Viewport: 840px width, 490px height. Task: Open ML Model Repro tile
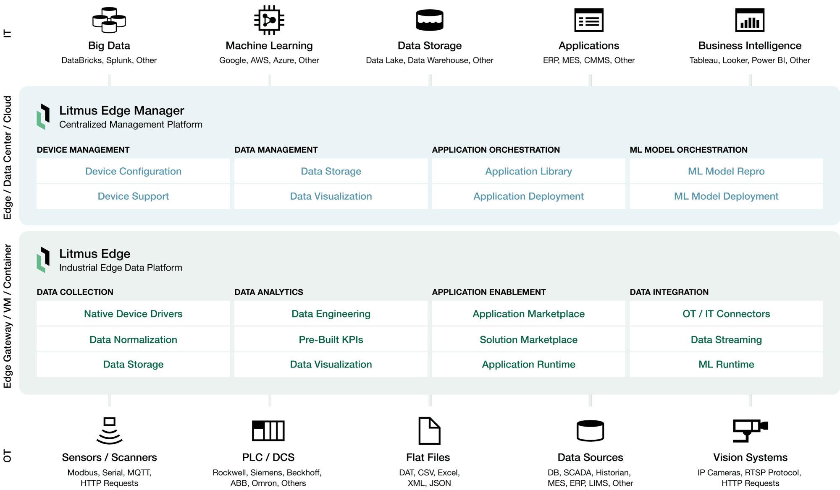pos(726,171)
